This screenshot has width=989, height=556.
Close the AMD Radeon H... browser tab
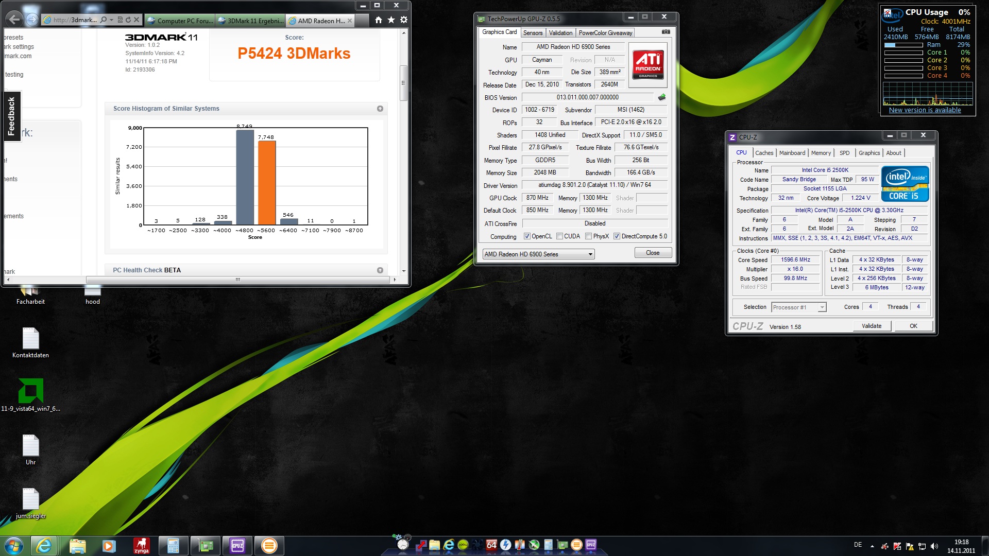click(350, 21)
